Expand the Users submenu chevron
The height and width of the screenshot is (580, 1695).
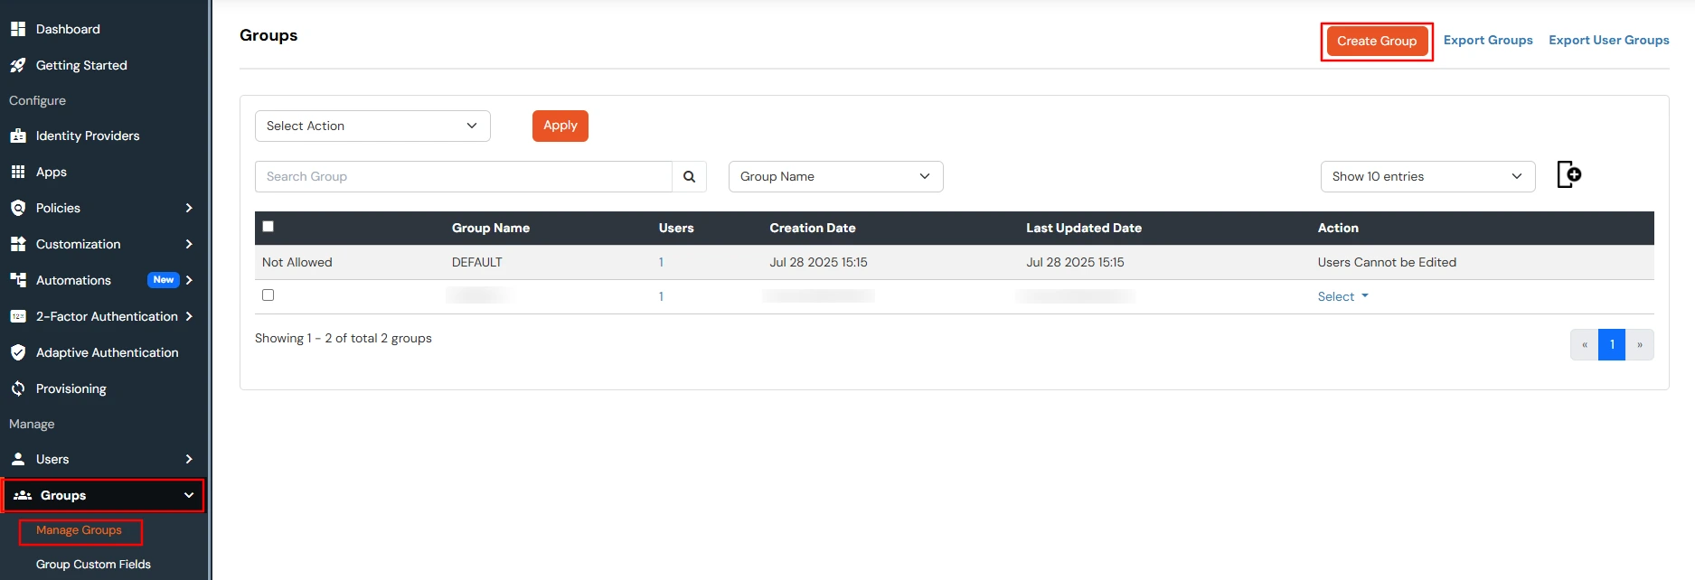click(189, 459)
